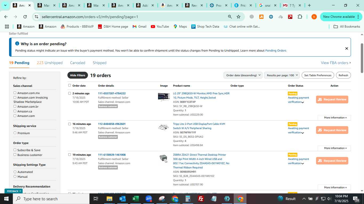Screen dimensions: 364x204
Task: Bookmark this page with the star icon
Action: (238, 17)
